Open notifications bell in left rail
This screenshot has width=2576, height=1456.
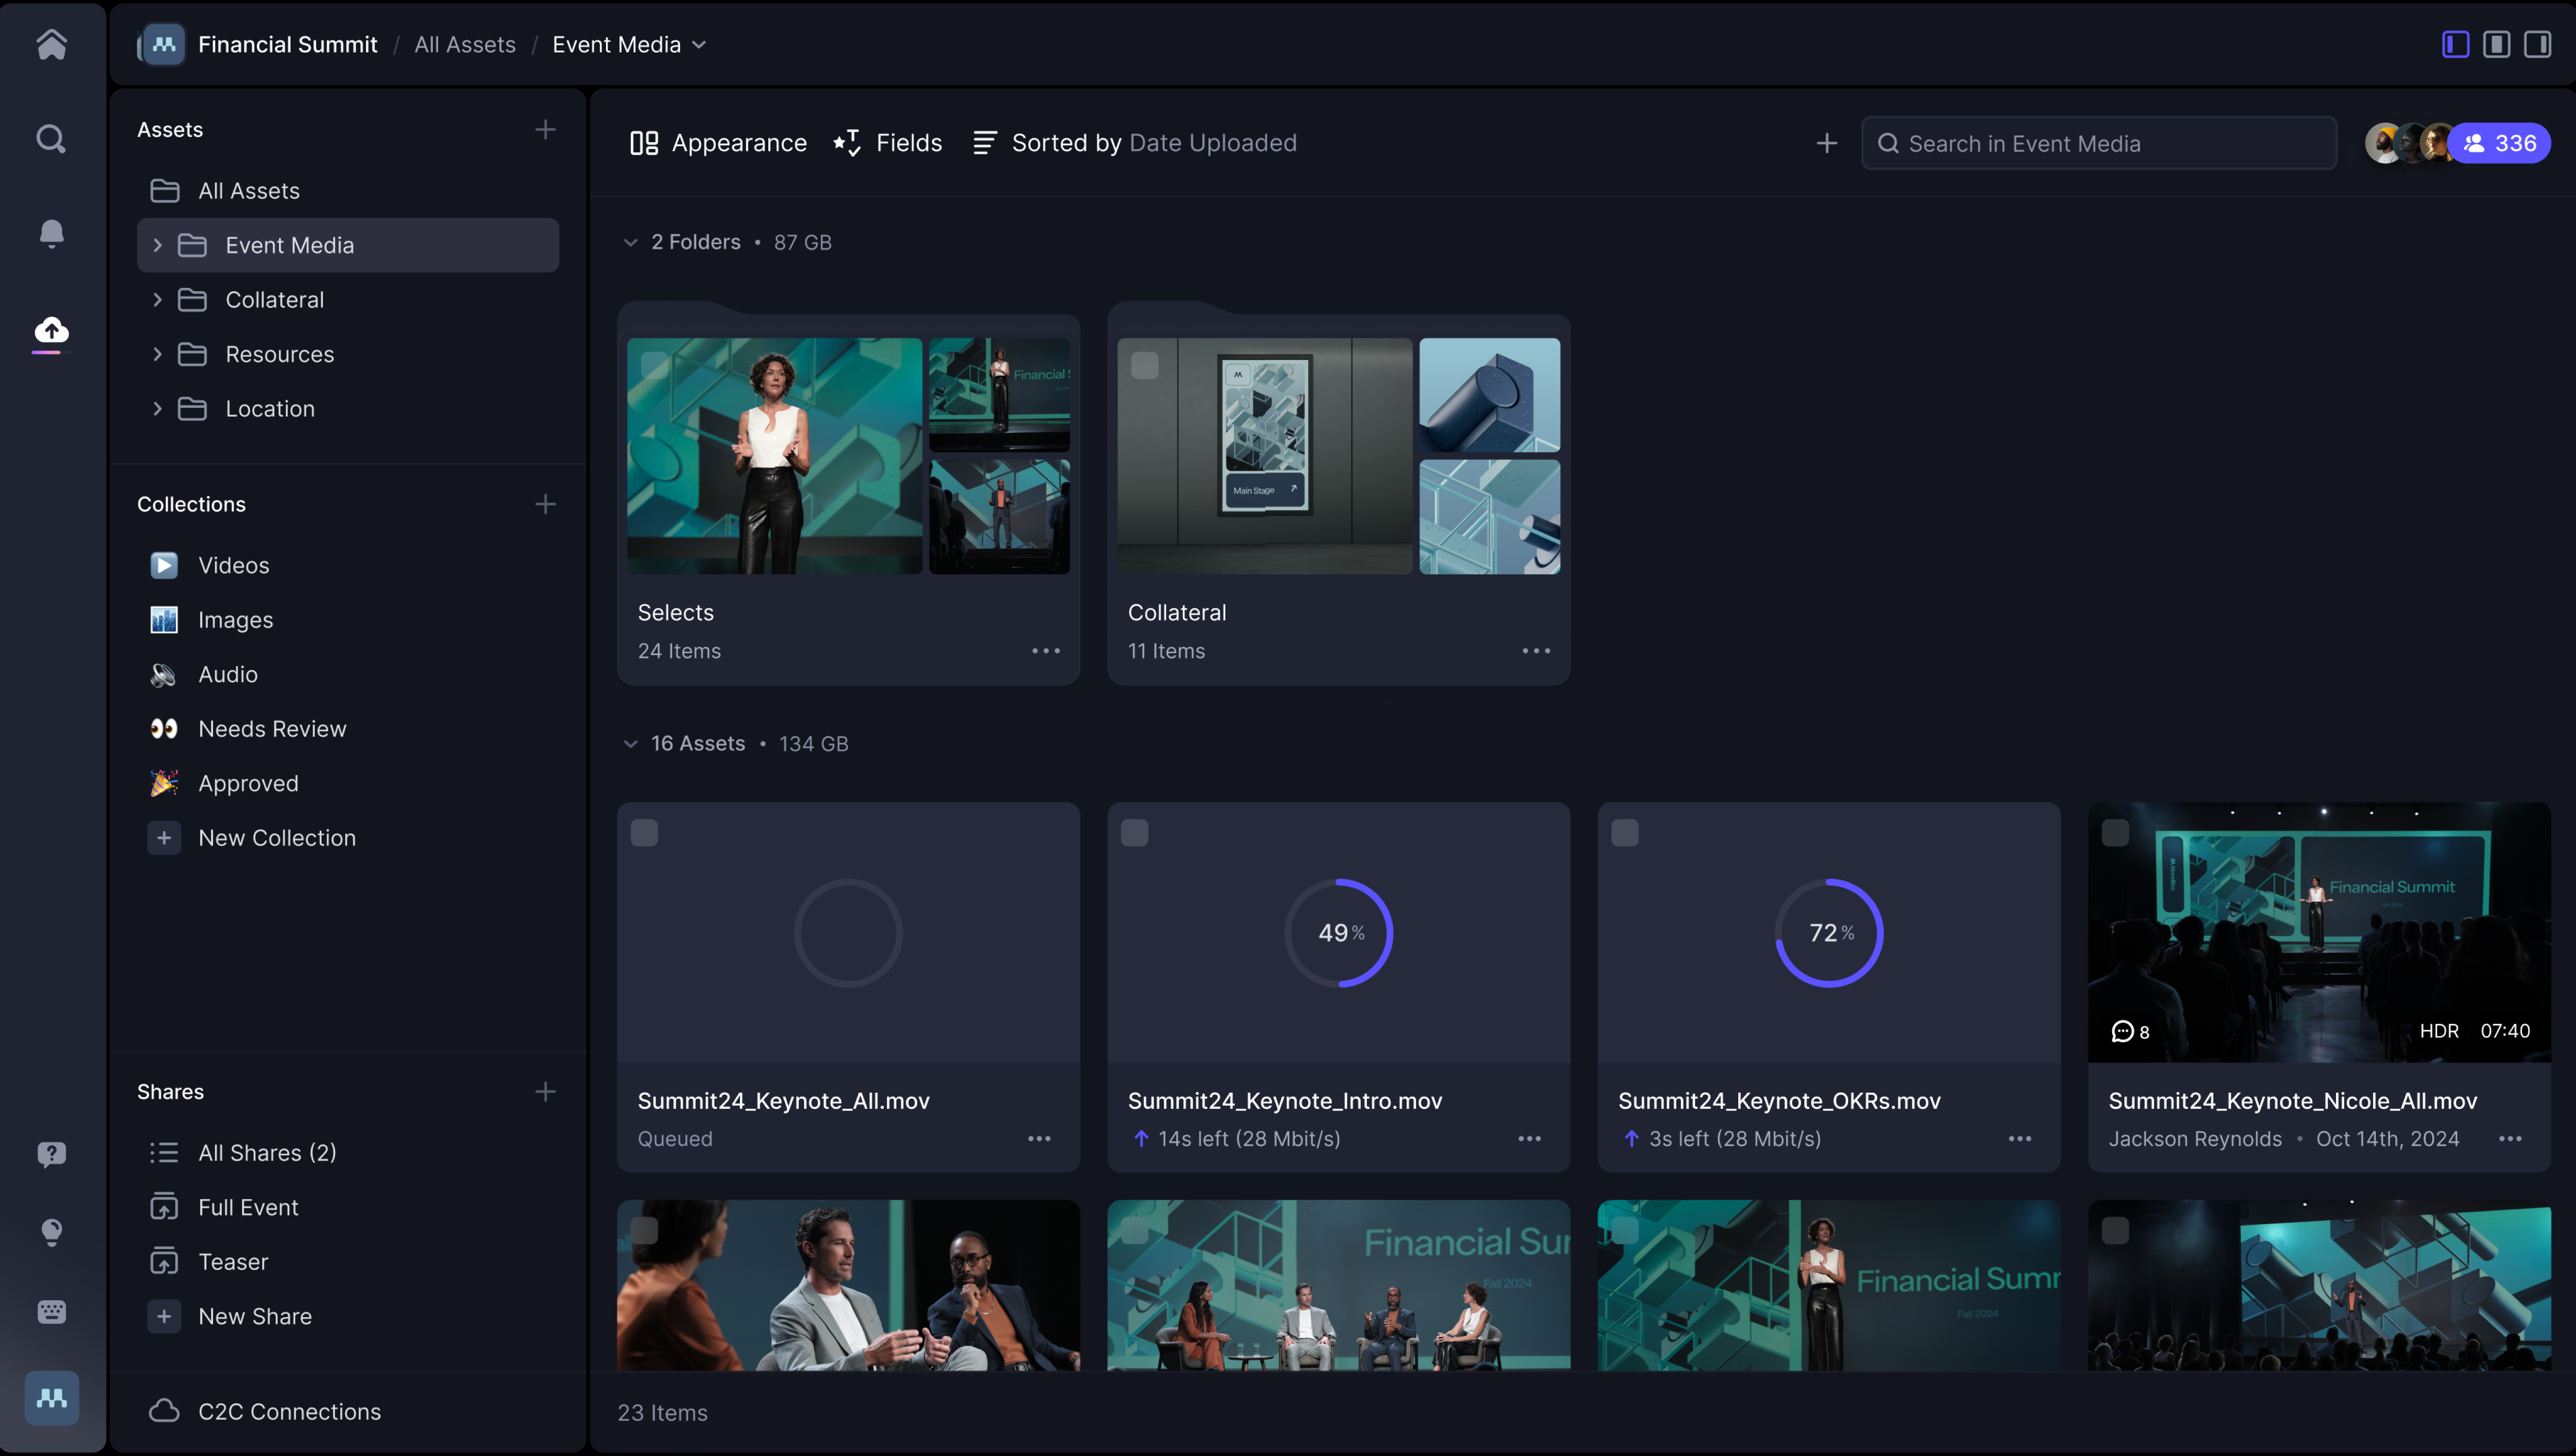click(51, 233)
